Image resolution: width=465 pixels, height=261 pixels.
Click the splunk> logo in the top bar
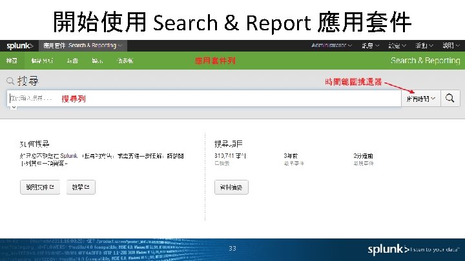pos(19,46)
